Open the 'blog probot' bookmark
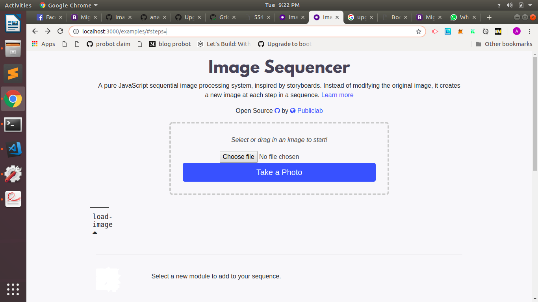 (170, 44)
